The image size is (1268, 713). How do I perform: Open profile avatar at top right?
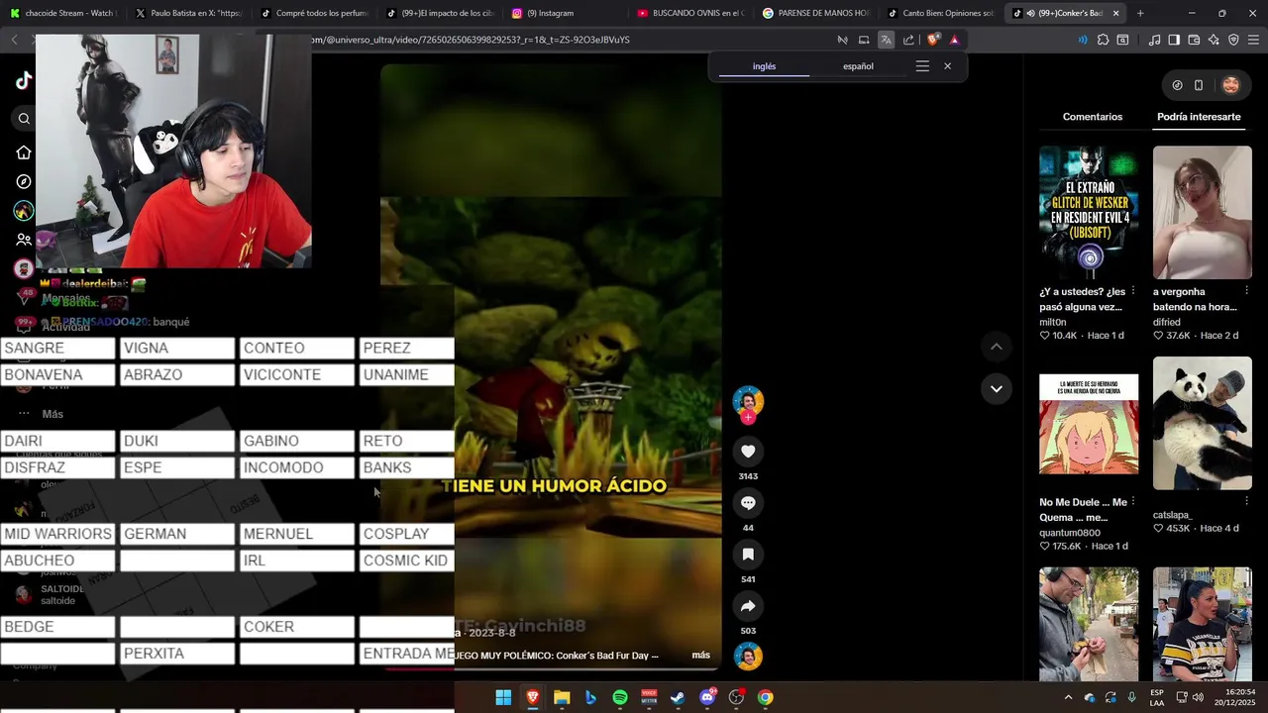(x=1230, y=85)
